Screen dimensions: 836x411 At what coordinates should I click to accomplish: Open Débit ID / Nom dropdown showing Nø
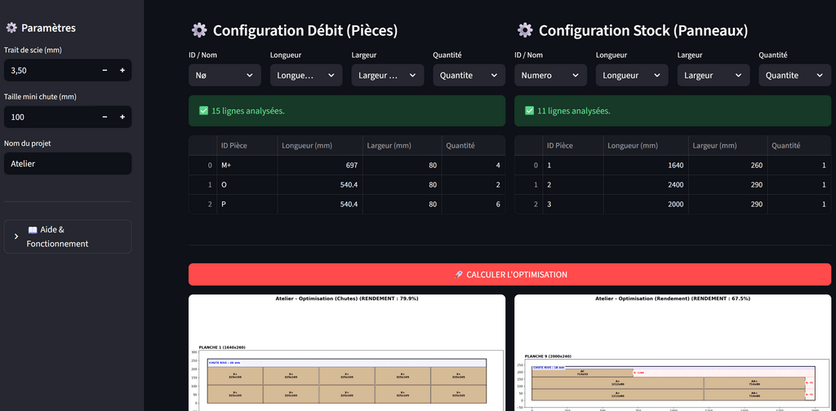pyautogui.click(x=225, y=75)
